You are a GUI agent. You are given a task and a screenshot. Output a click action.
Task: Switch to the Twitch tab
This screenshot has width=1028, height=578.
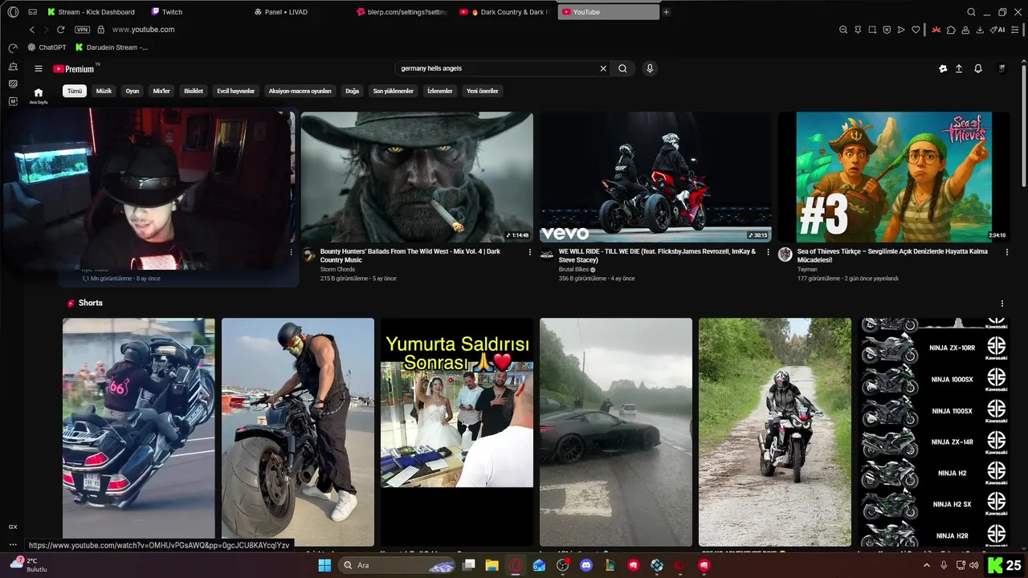[166, 12]
